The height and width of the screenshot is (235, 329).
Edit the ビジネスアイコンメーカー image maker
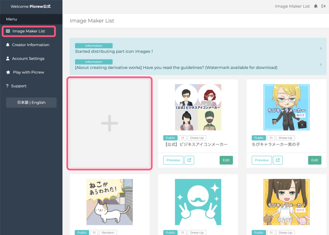coord(226,160)
